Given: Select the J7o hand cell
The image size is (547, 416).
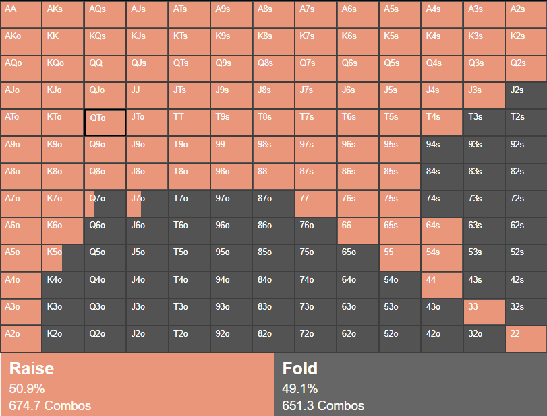Looking at the screenshot, I should (x=147, y=203).
